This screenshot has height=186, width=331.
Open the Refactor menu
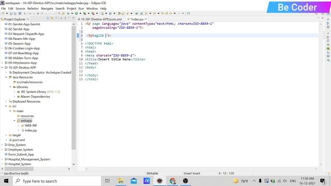(33, 8)
